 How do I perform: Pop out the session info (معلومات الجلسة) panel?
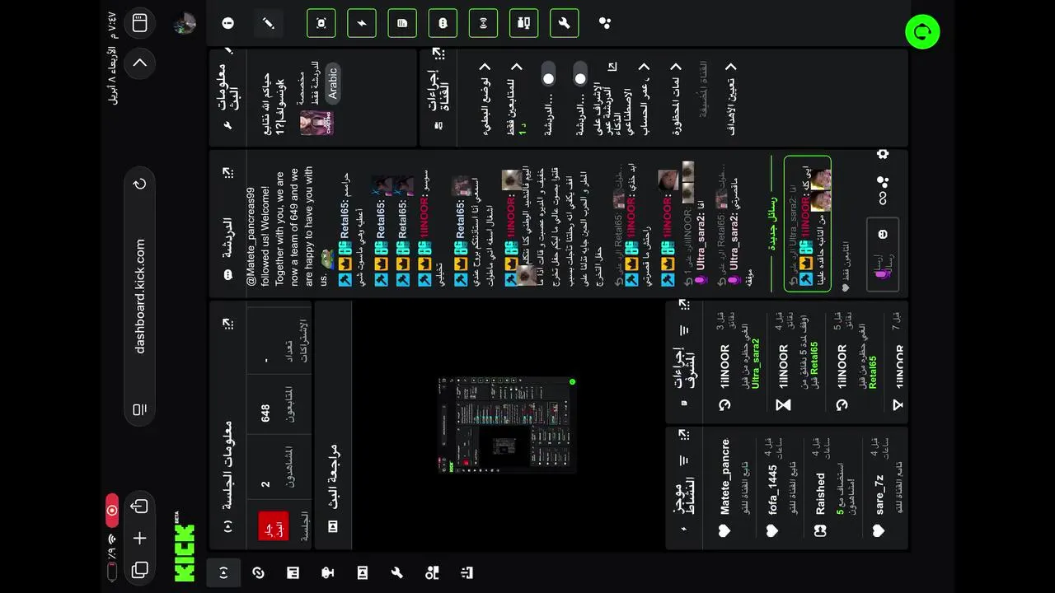227,324
